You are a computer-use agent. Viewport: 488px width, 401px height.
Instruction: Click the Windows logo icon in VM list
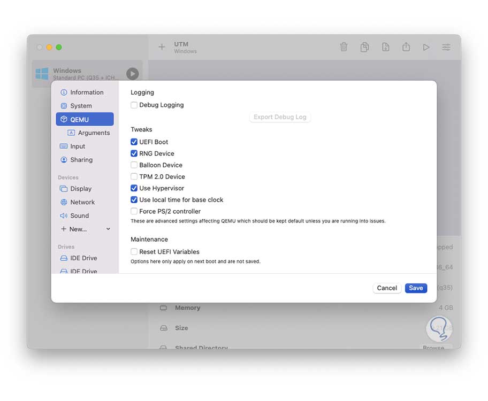(42, 74)
